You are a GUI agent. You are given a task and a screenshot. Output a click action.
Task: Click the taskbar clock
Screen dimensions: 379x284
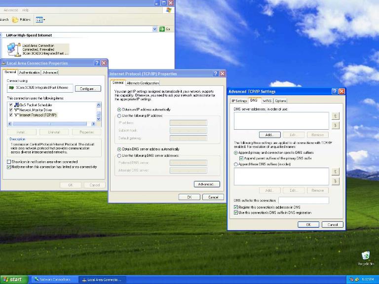tap(368, 280)
